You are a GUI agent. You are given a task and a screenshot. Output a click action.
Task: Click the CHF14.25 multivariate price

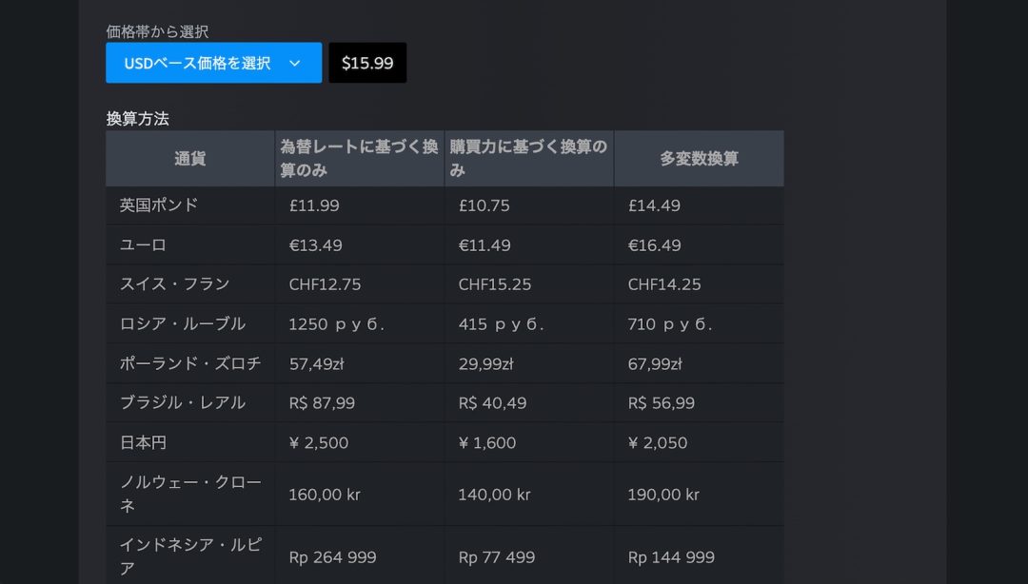tap(664, 284)
